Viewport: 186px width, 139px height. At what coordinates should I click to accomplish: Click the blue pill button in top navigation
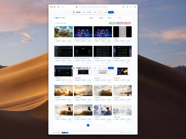point(111,12)
